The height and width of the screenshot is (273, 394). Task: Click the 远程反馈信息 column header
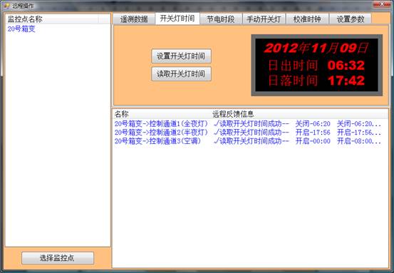[300, 114]
